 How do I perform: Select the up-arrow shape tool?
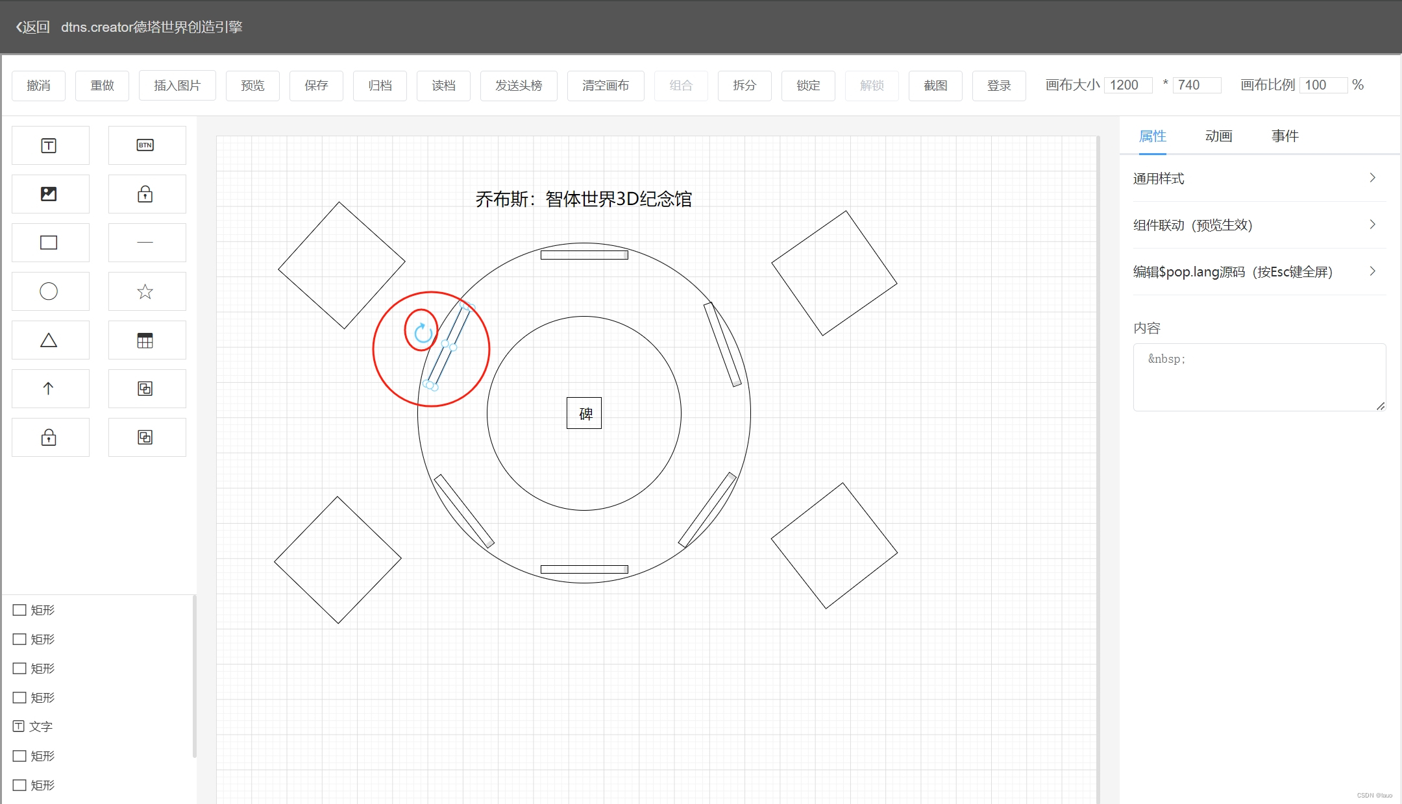pyautogui.click(x=50, y=389)
